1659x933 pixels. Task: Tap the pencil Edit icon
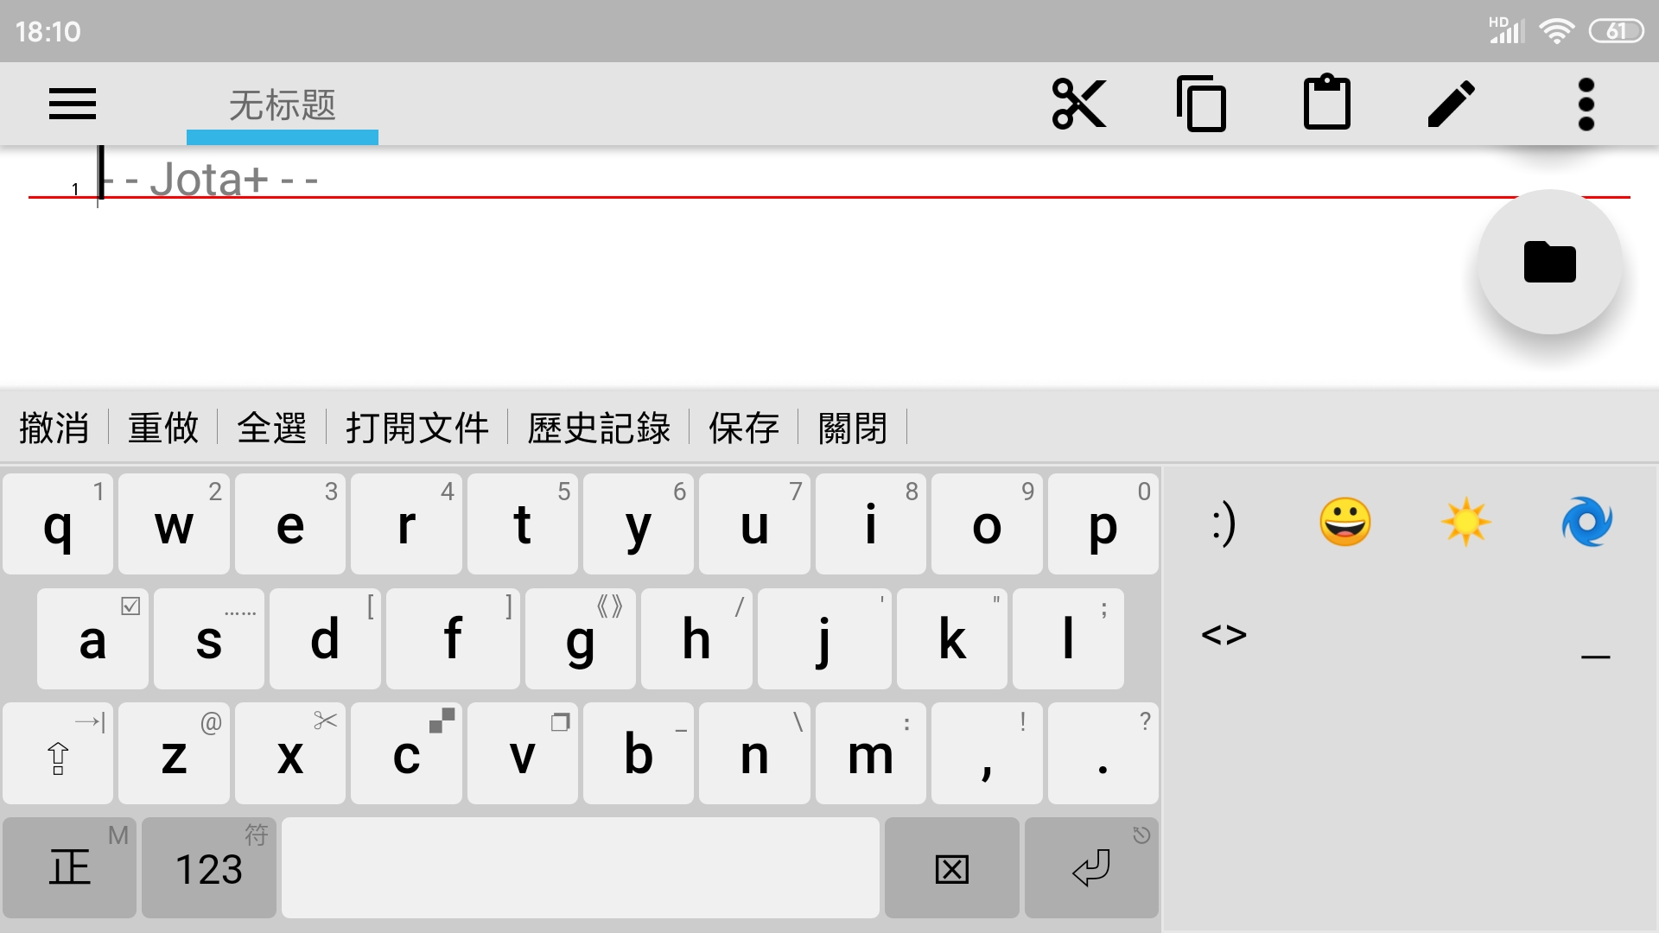[1452, 104]
